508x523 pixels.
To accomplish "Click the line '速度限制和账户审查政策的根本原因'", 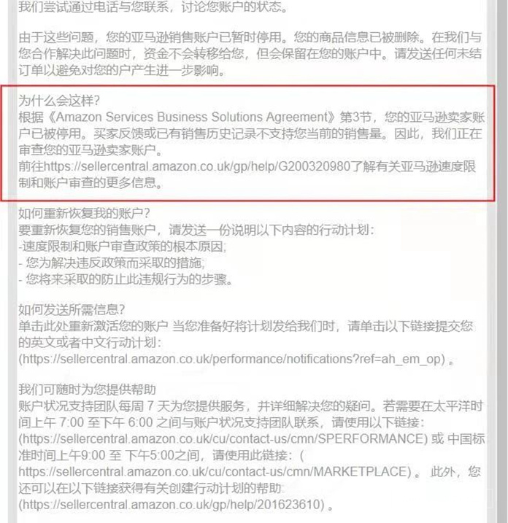I will tap(122, 247).
